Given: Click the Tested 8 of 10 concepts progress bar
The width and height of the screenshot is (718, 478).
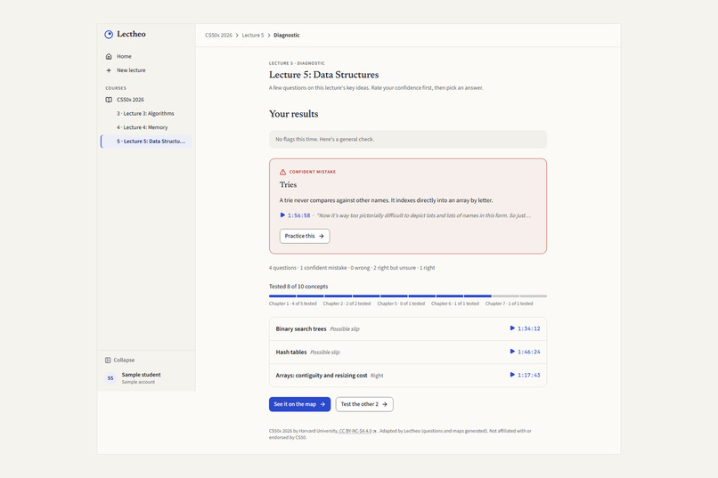Looking at the screenshot, I should click(407, 296).
